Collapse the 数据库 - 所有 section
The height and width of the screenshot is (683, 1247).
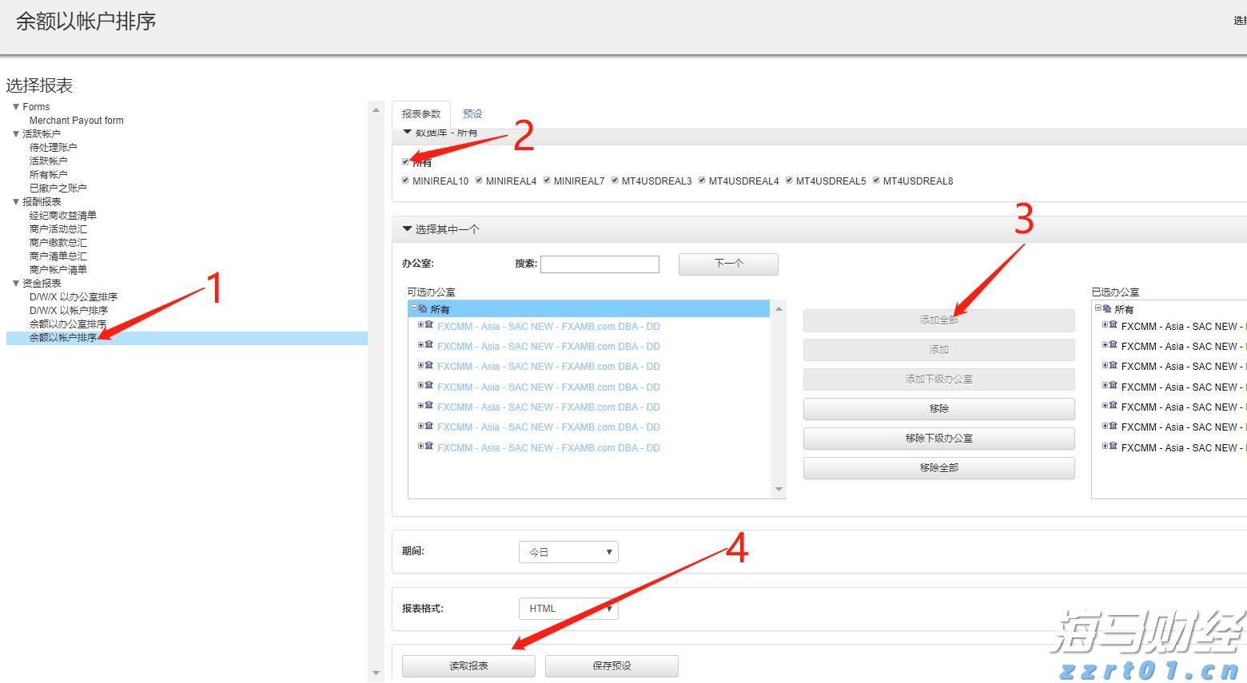407,133
